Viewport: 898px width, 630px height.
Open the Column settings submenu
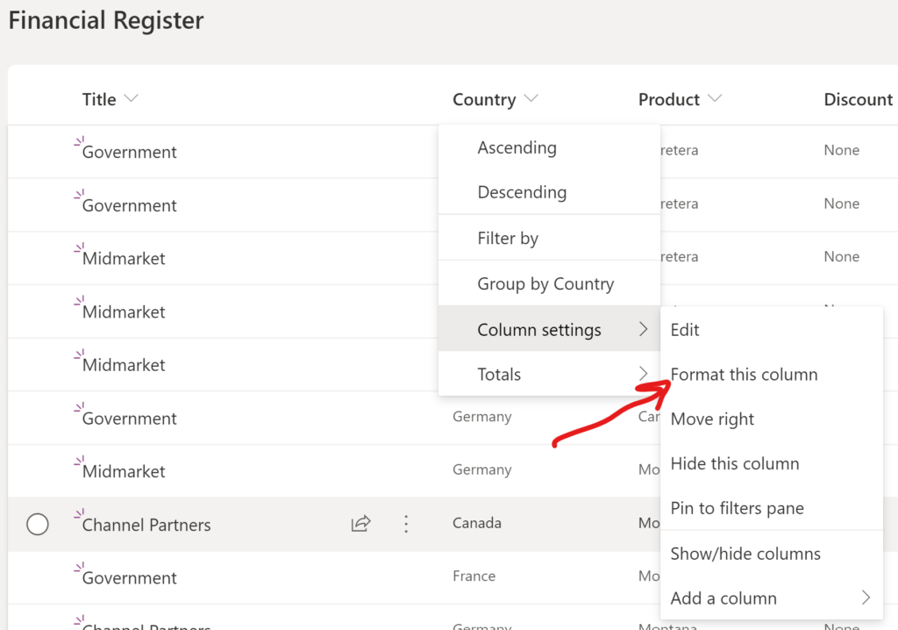click(x=538, y=329)
